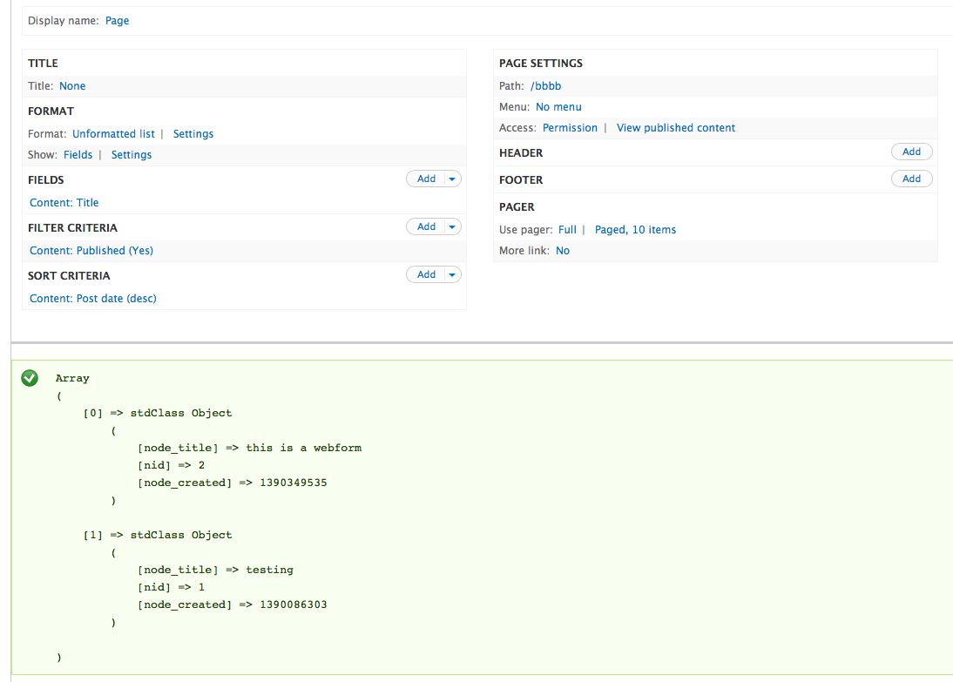The width and height of the screenshot is (953, 682).
Task: Add a new field in Fields section
Action: point(426,179)
